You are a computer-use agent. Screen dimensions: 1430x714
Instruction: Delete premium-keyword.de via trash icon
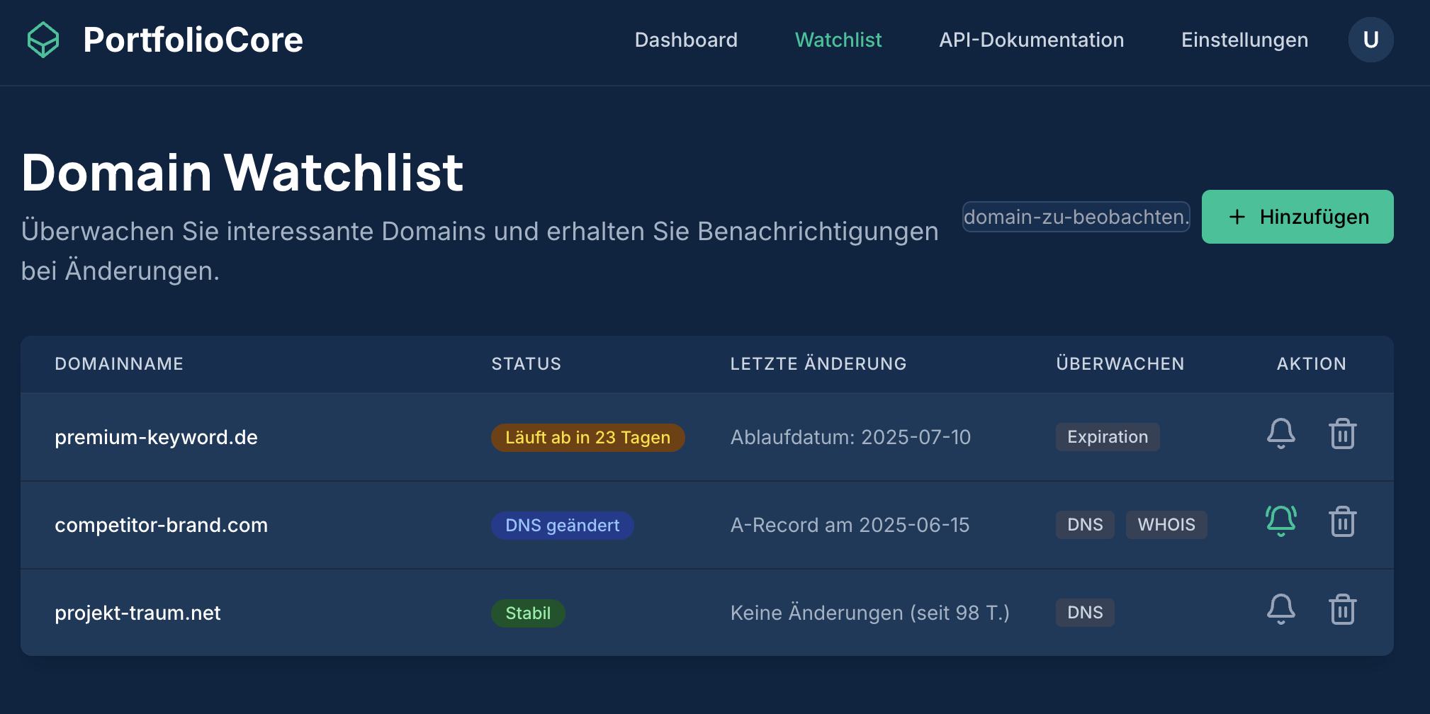point(1342,434)
